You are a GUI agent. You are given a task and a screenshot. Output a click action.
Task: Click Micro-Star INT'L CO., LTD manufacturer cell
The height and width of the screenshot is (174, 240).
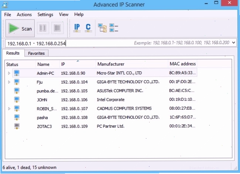click(119, 73)
